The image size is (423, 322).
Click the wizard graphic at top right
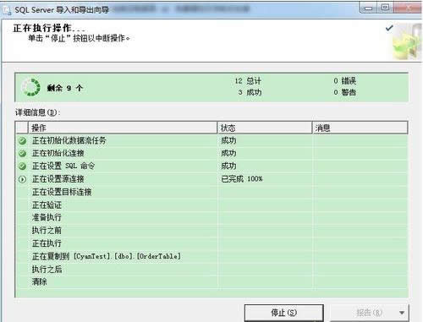407,41
